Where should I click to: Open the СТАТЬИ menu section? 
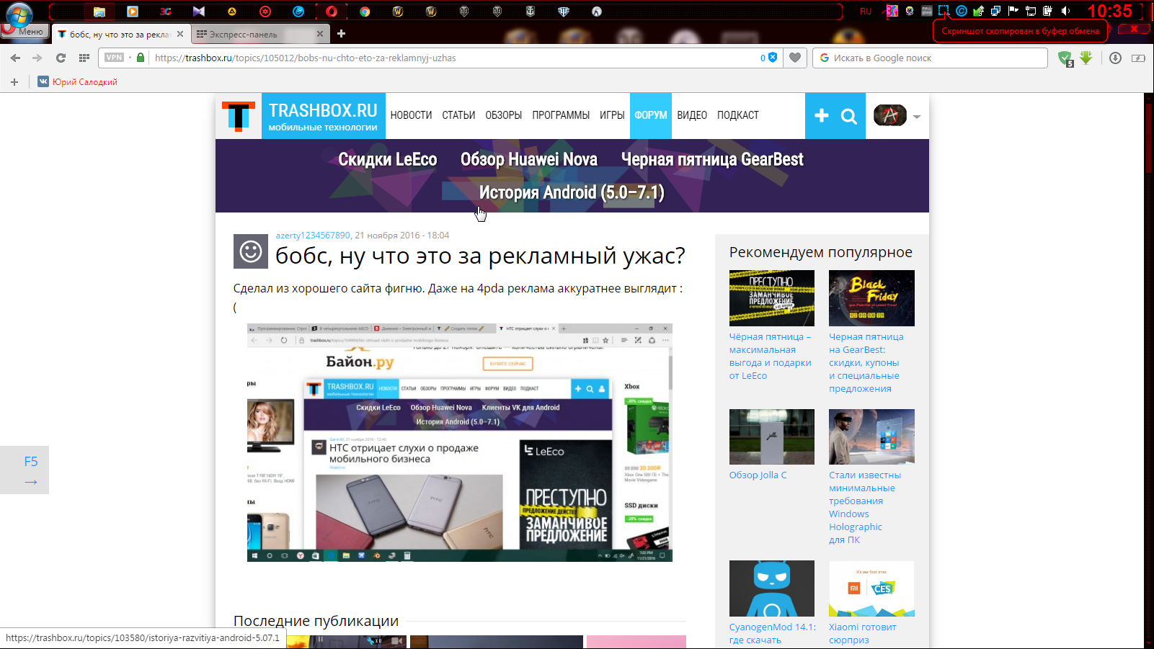coord(458,115)
